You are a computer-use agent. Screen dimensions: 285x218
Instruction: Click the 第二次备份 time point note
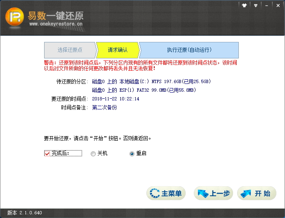pos(104,107)
